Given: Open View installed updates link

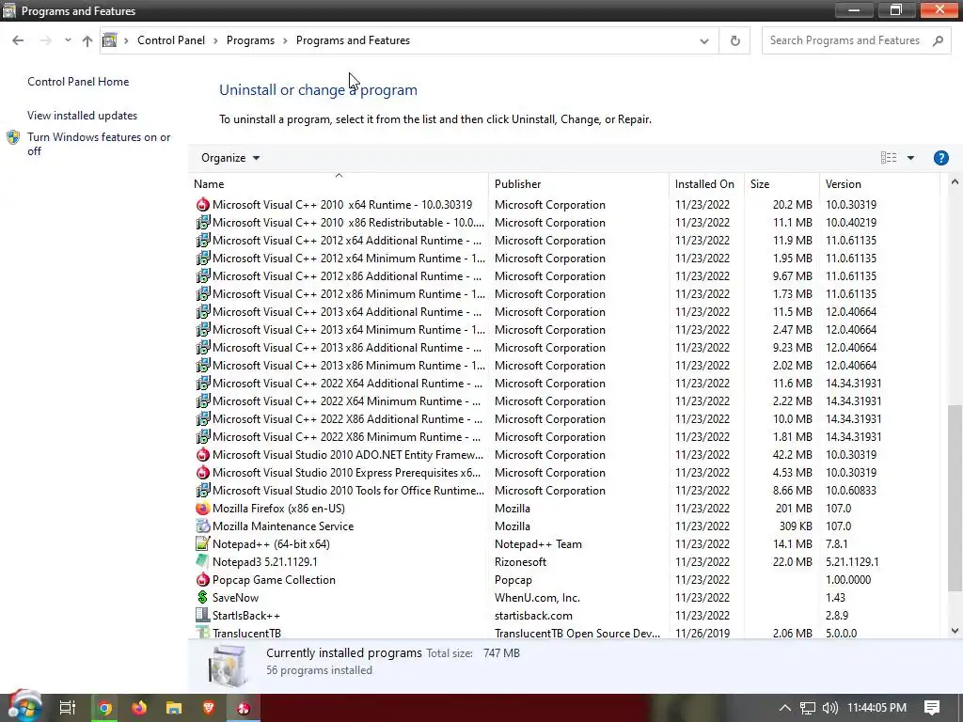Looking at the screenshot, I should click(x=83, y=116).
